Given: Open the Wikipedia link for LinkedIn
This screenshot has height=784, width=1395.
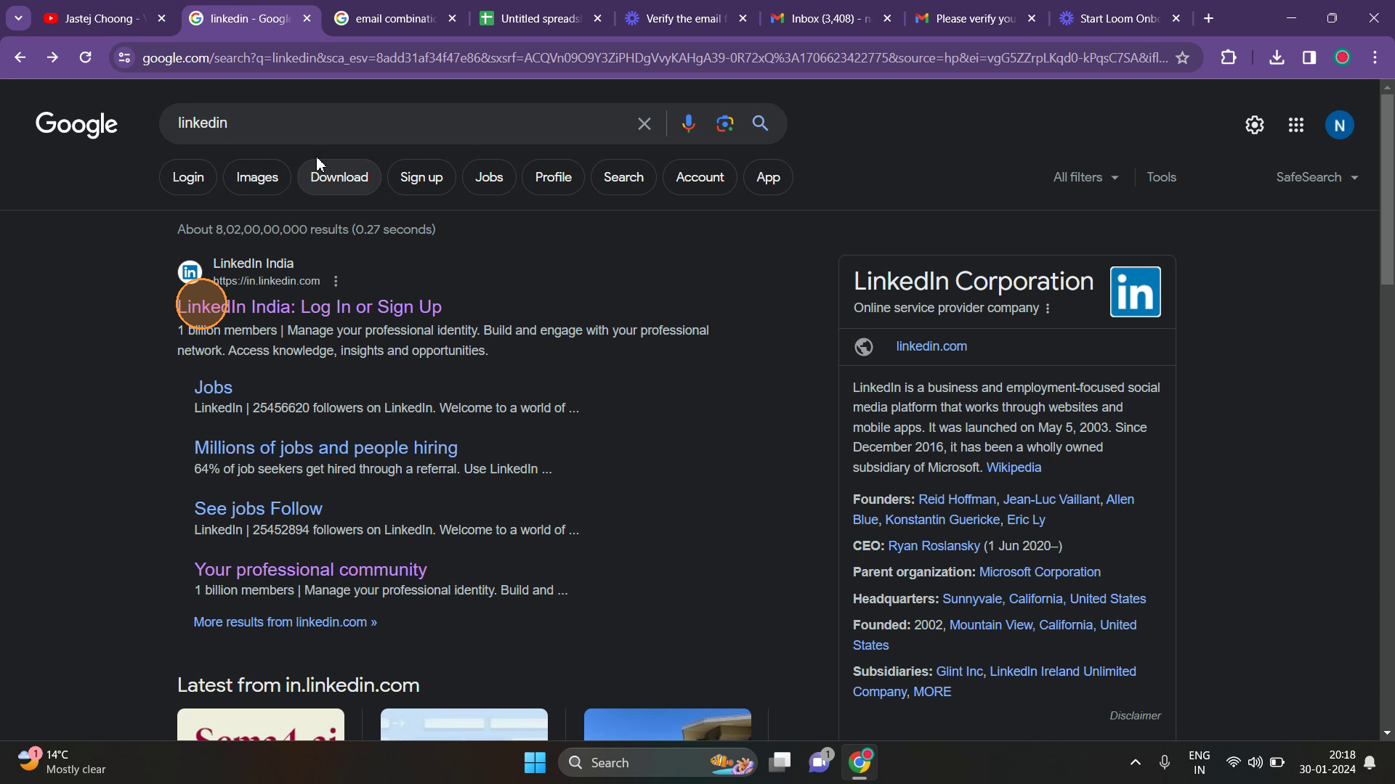Looking at the screenshot, I should (x=1014, y=467).
